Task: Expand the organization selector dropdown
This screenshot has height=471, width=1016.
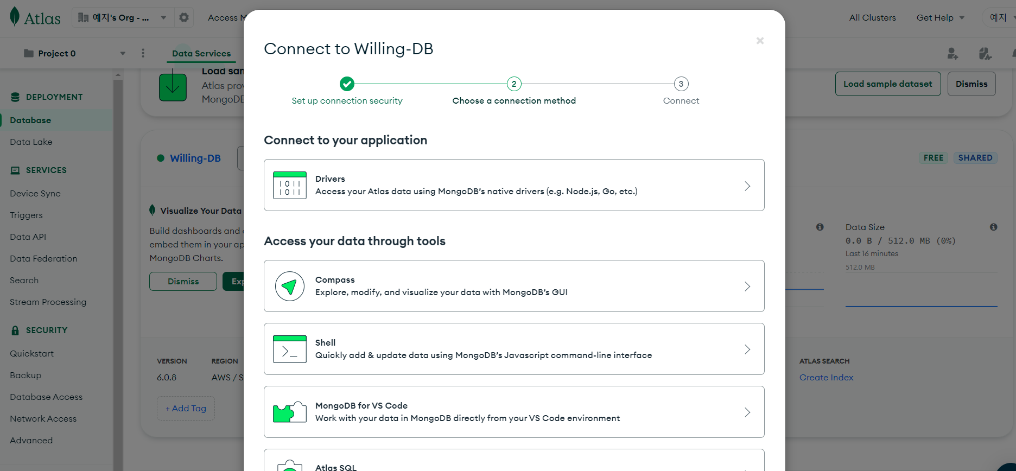Action: (x=163, y=17)
